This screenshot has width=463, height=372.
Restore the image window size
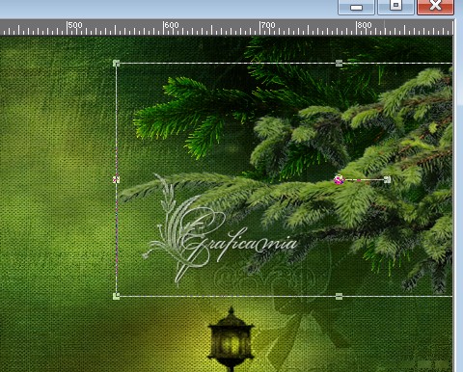395,7
